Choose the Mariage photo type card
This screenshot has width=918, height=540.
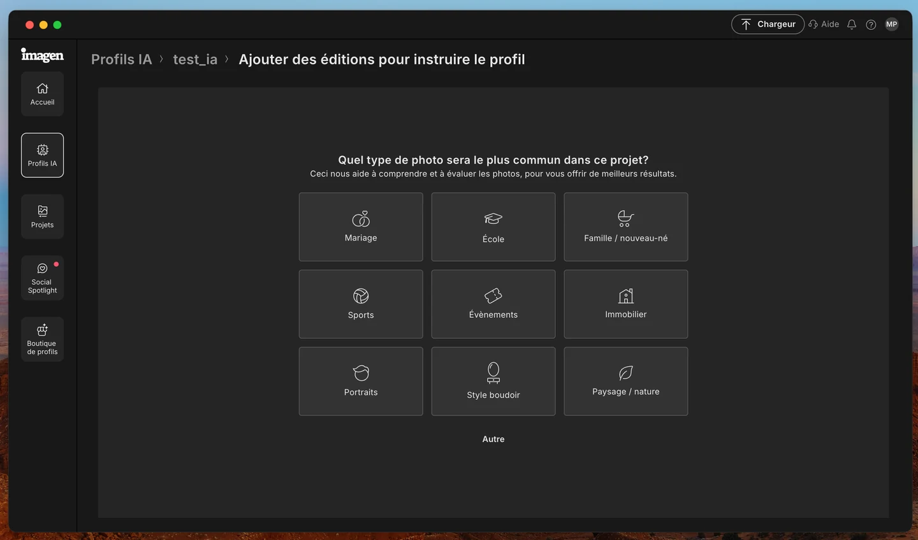click(361, 227)
